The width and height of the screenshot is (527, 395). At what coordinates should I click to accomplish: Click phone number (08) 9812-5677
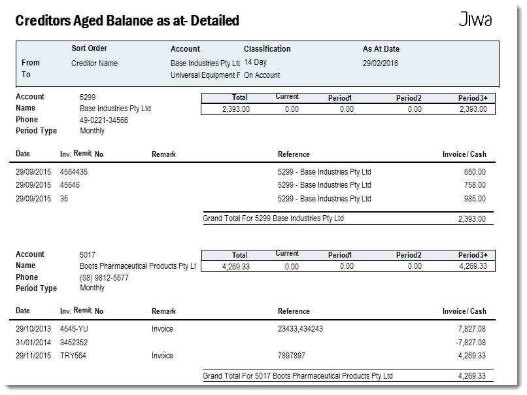pyautogui.click(x=104, y=278)
